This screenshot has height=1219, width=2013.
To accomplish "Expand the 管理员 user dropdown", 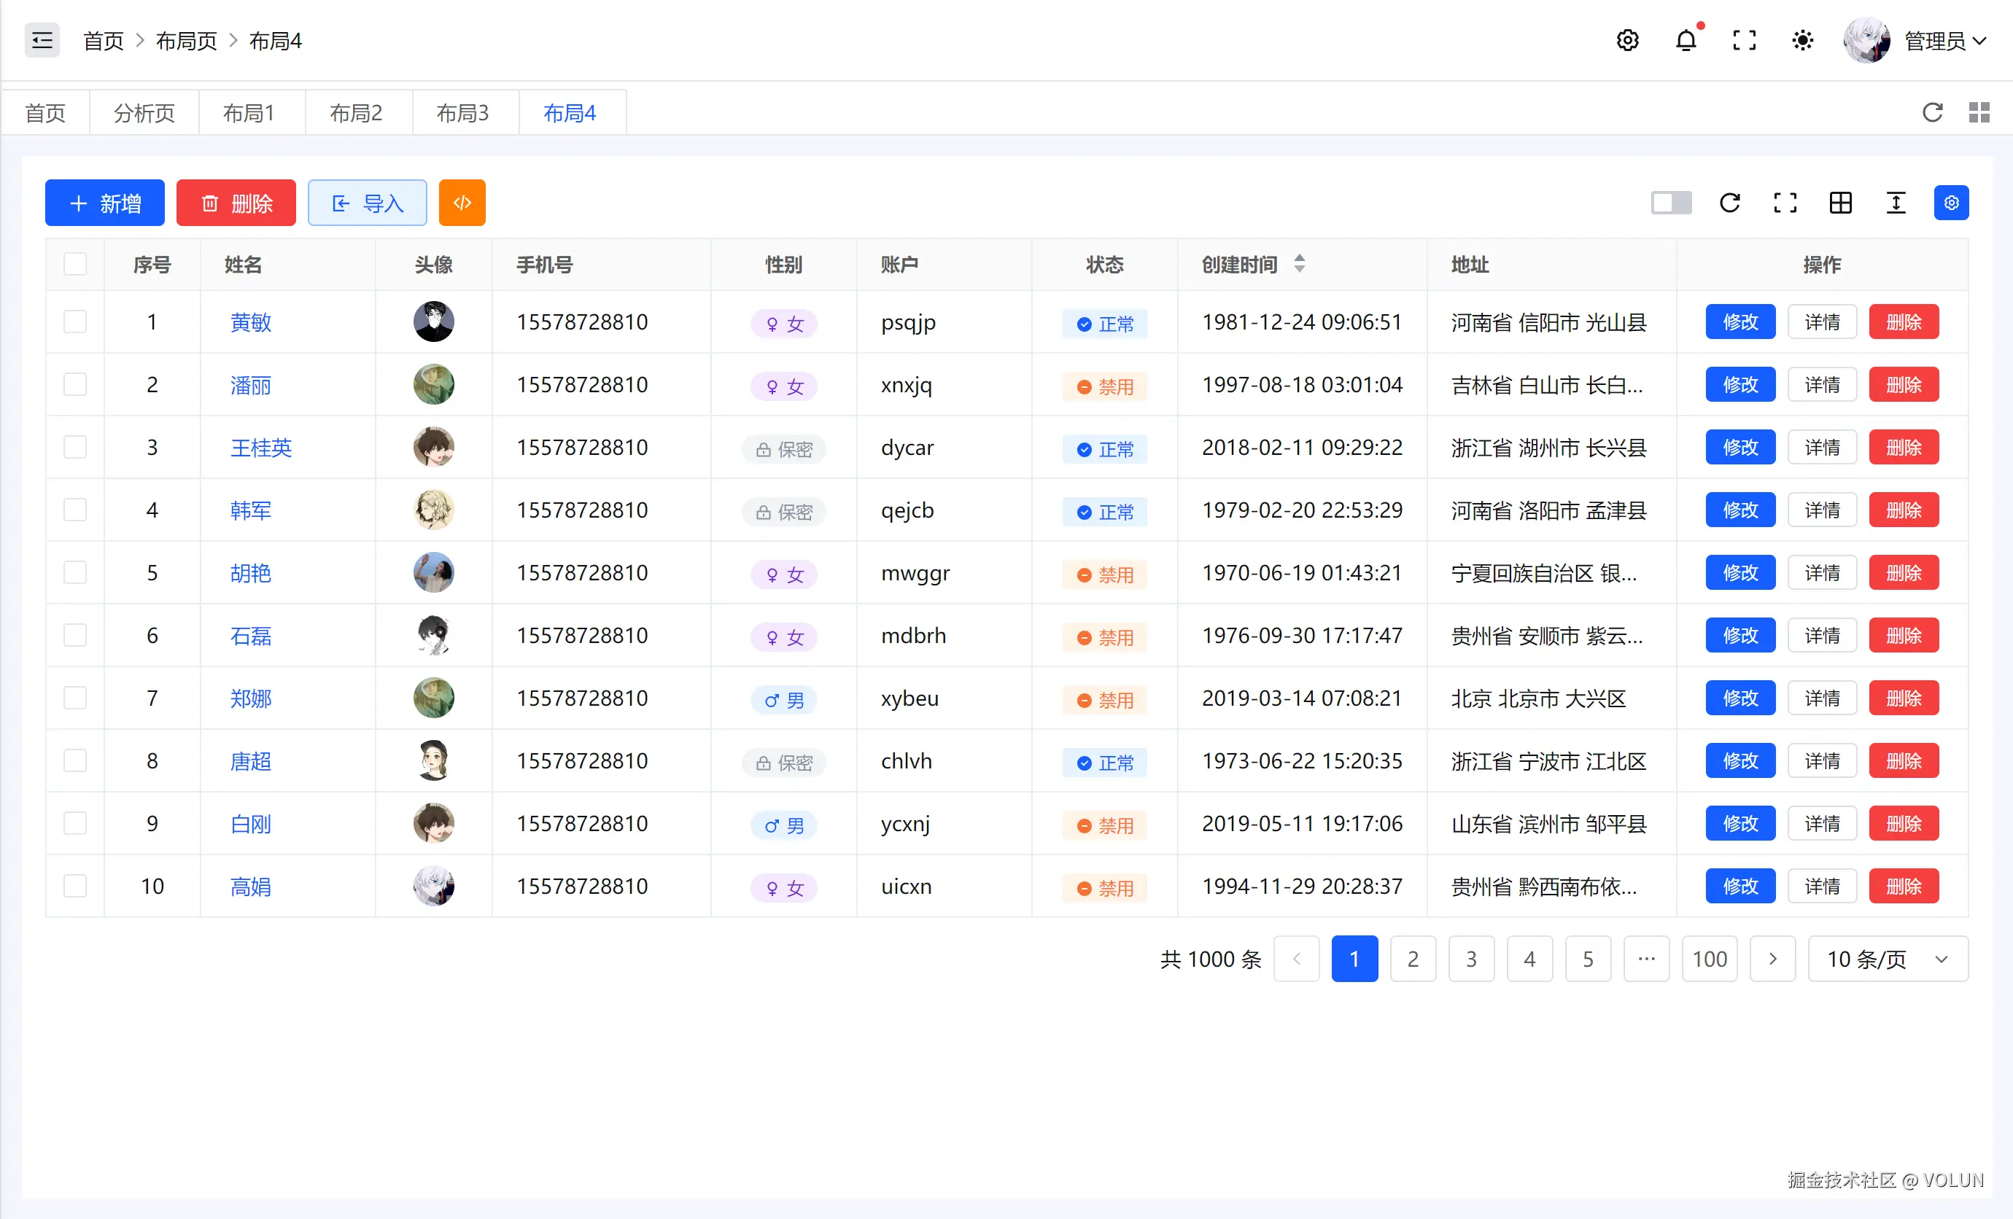I will coord(1944,40).
